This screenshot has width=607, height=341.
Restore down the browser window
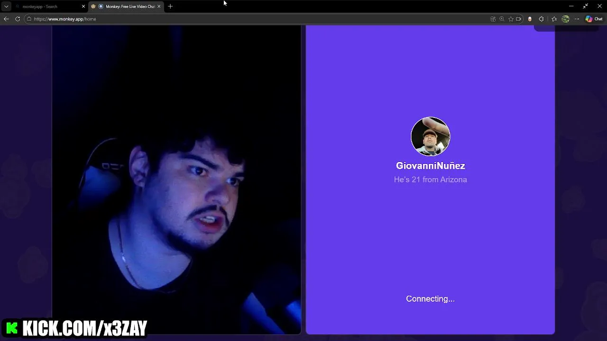pyautogui.click(x=586, y=6)
